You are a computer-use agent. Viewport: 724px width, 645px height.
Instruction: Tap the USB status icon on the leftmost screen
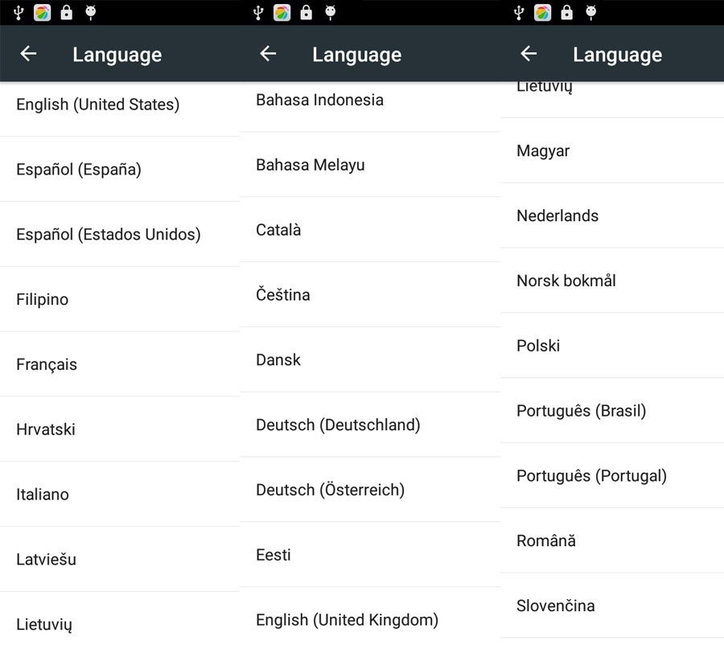pyautogui.click(x=19, y=12)
